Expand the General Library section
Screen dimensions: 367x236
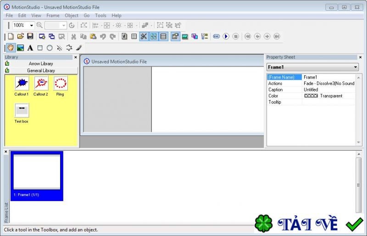[x=41, y=71]
